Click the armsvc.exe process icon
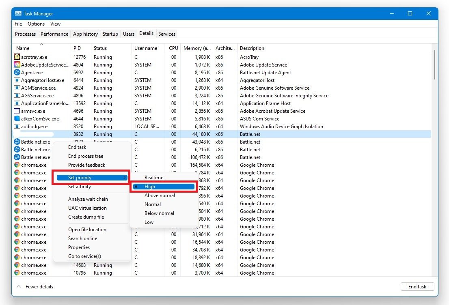Viewport: 449px width, 305px height. click(x=17, y=111)
